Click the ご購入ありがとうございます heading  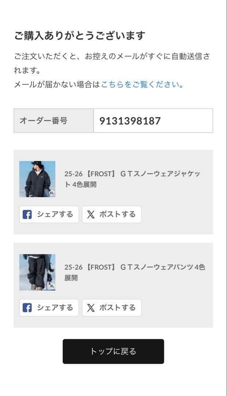(x=80, y=36)
